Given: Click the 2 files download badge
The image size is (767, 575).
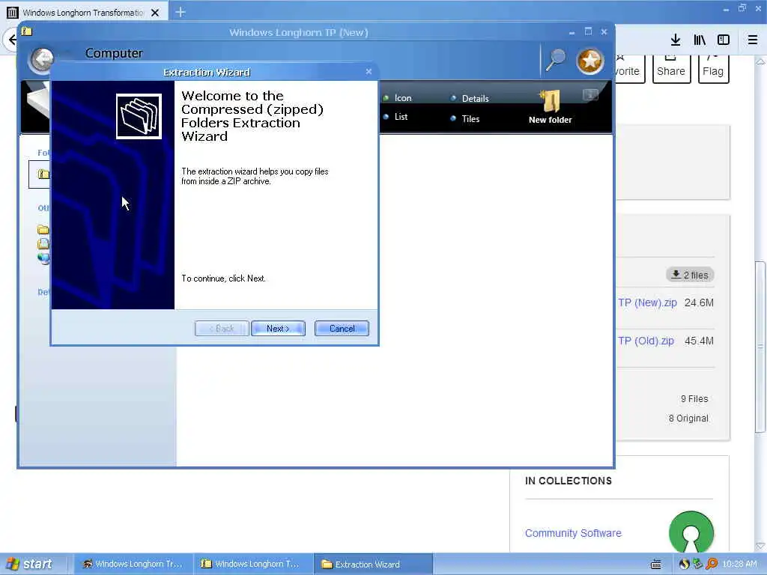Looking at the screenshot, I should [690, 275].
